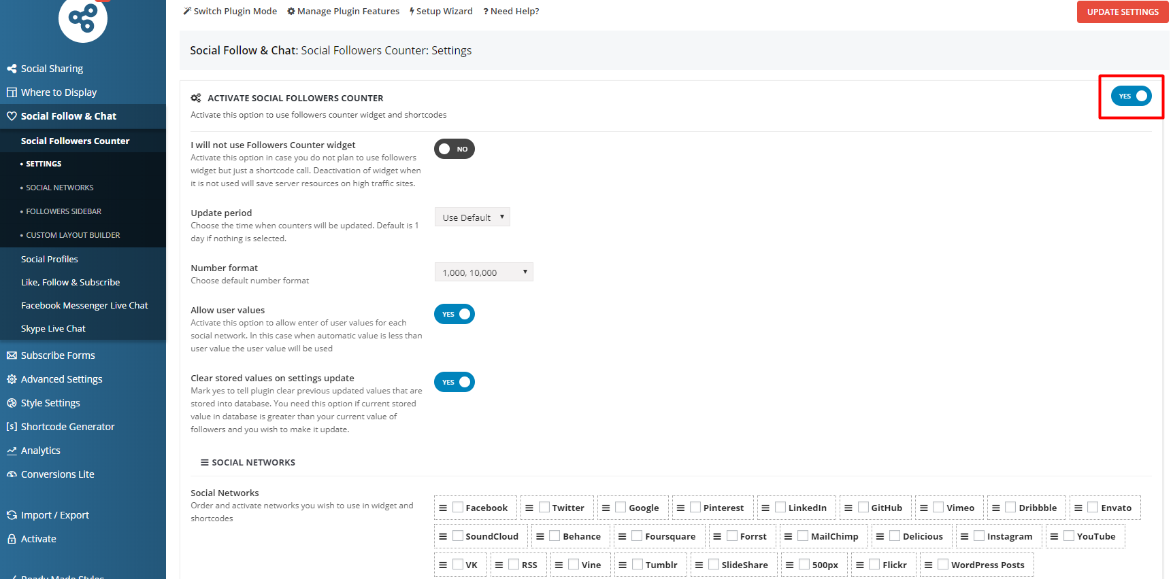
Task: Click the Advanced Settings gear icon
Action: coord(12,379)
